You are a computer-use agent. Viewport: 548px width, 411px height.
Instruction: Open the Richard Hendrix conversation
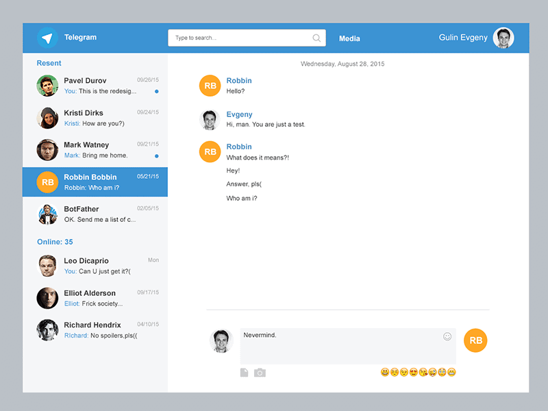click(x=95, y=330)
